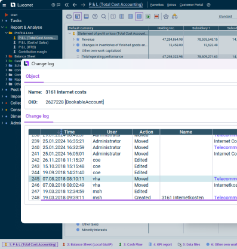Image resolution: width=237 pixels, height=249 pixels.
Task: Collapse the Report & Analyse node
Action: [x=2, y=28]
